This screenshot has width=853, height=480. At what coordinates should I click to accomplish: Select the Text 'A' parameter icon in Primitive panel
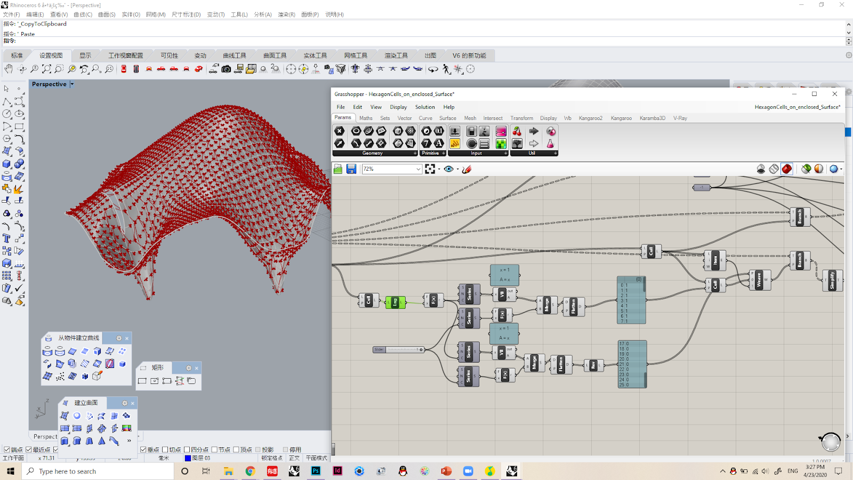click(439, 143)
